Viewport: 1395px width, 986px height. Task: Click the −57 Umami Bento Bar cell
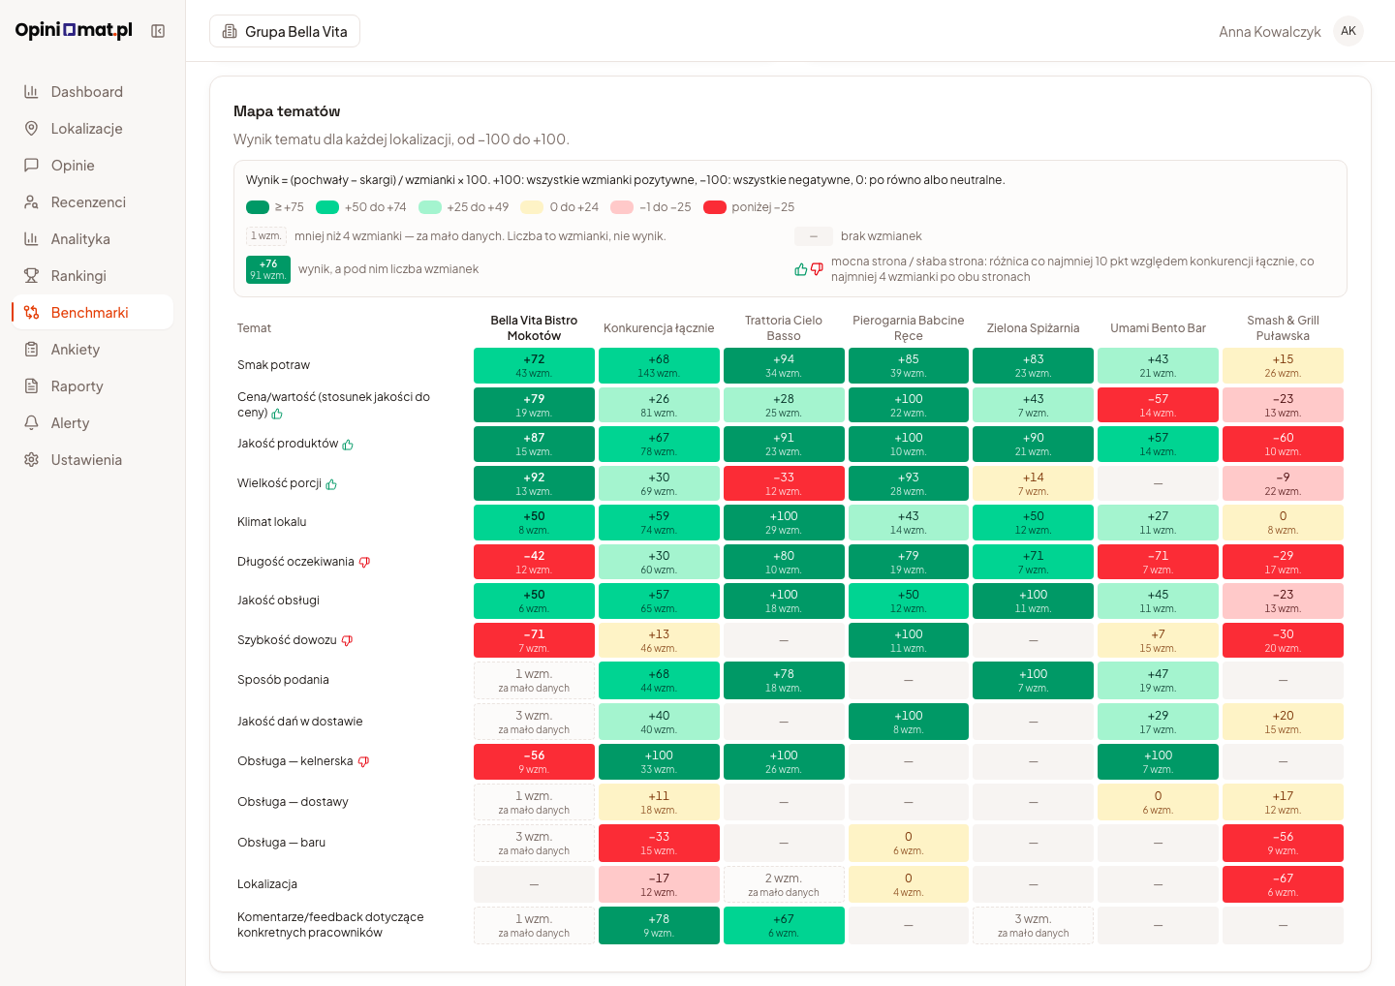(1158, 405)
